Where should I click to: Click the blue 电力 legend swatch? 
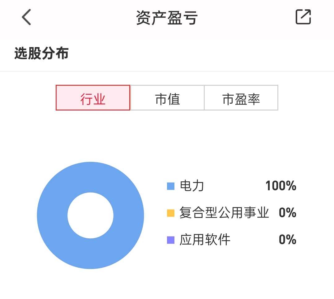[x=171, y=186]
